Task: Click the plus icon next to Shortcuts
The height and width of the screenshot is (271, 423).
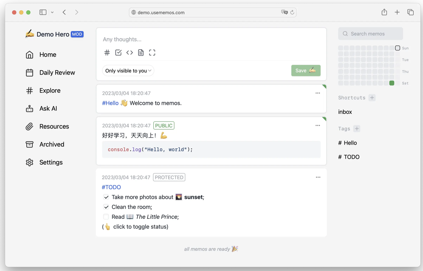Action: click(x=372, y=97)
